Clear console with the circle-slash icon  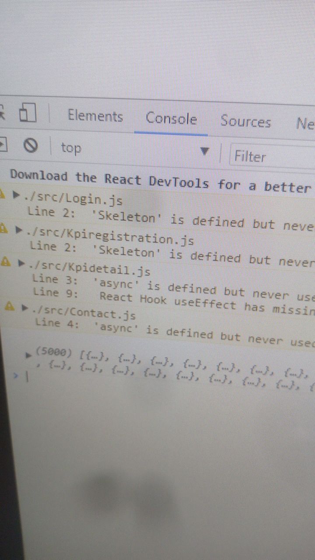tap(30, 145)
